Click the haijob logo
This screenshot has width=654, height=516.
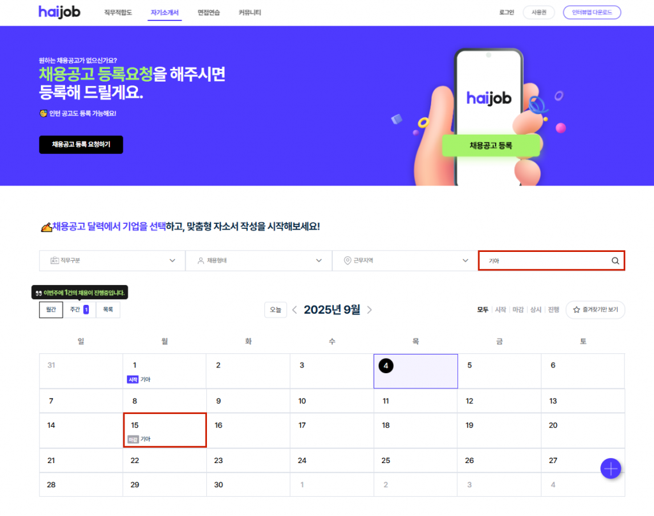coord(59,12)
